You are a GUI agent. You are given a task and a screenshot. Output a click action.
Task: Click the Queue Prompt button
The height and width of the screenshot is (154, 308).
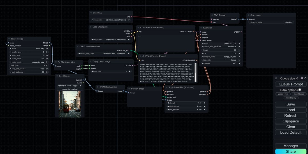tap(291, 84)
